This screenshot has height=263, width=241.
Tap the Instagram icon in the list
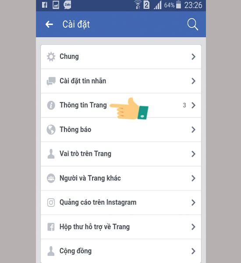(x=51, y=203)
